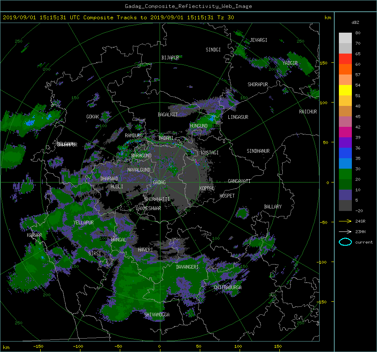Click the Gadag_Composite_Reflectivity_Web_Image title

(188, 6)
